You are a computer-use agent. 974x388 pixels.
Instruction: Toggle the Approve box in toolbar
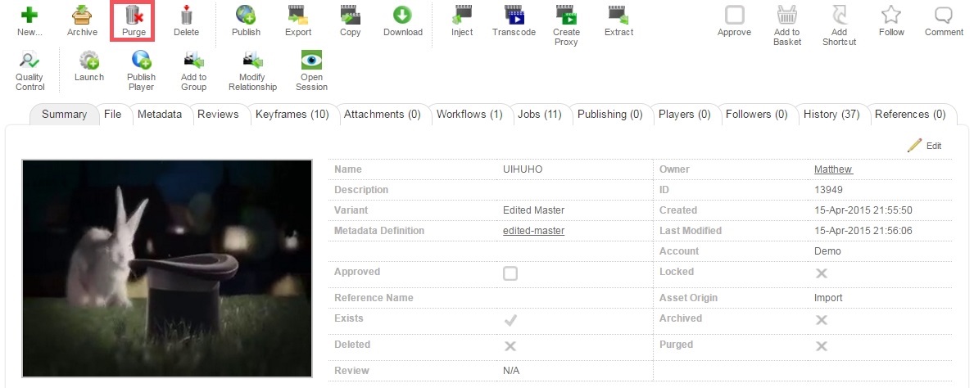click(x=734, y=16)
